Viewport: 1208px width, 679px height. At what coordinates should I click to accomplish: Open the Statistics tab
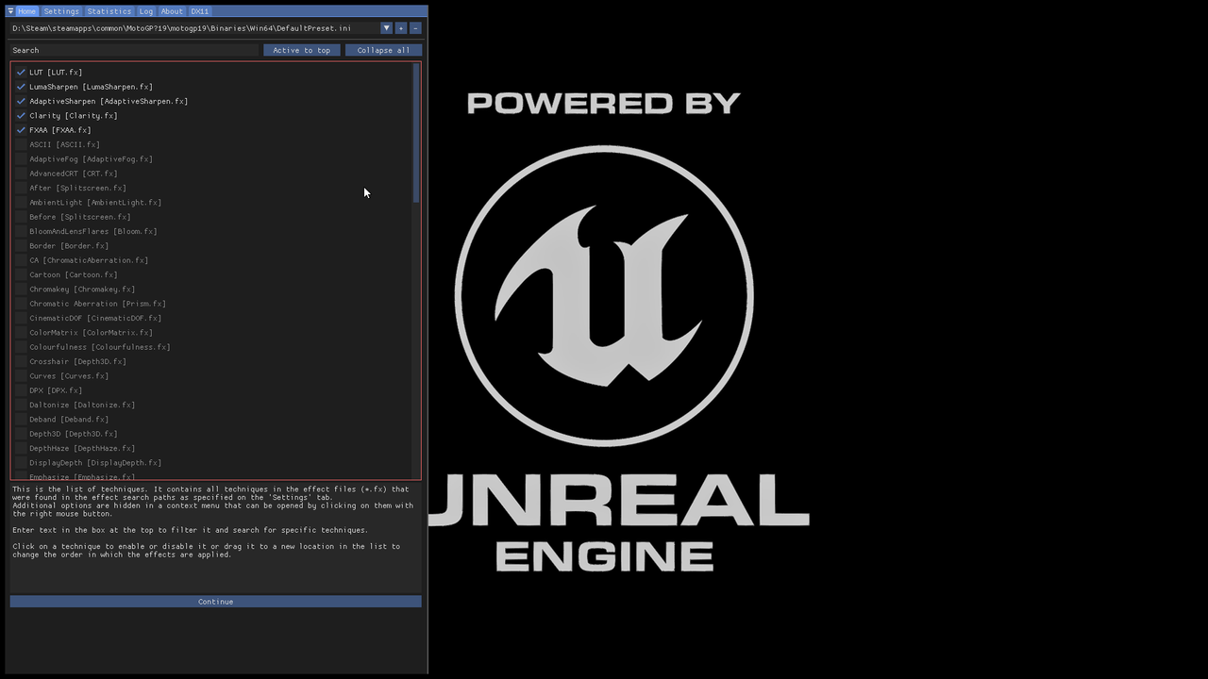(x=109, y=11)
